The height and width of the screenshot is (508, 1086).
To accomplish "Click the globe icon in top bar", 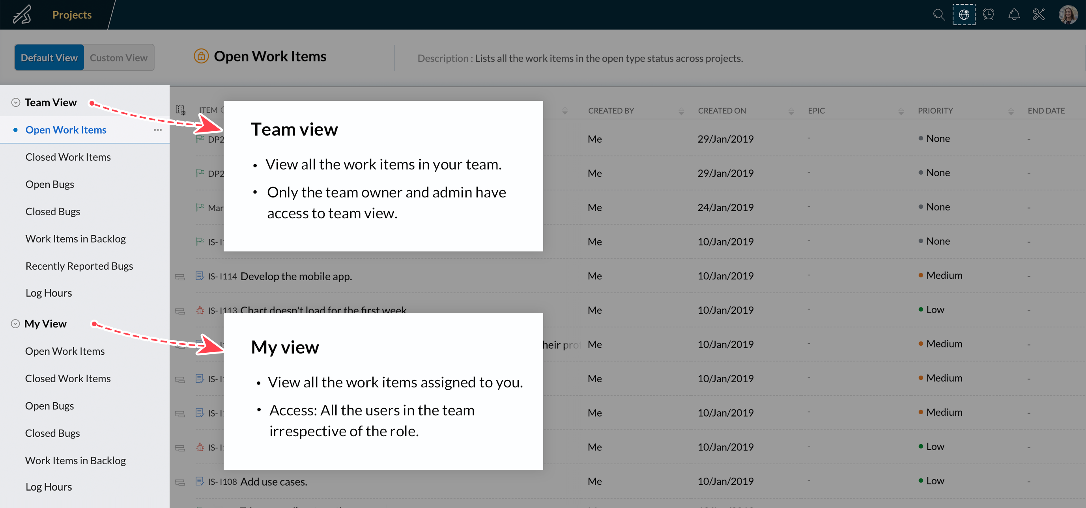I will (964, 15).
